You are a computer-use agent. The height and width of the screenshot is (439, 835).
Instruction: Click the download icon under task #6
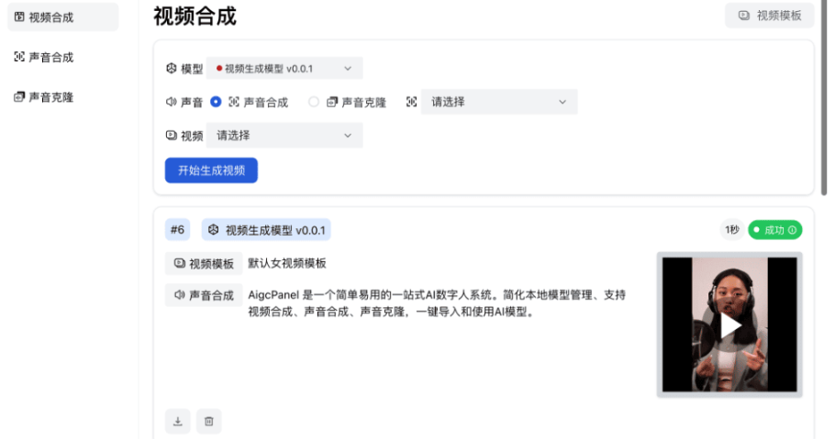pyautogui.click(x=178, y=422)
